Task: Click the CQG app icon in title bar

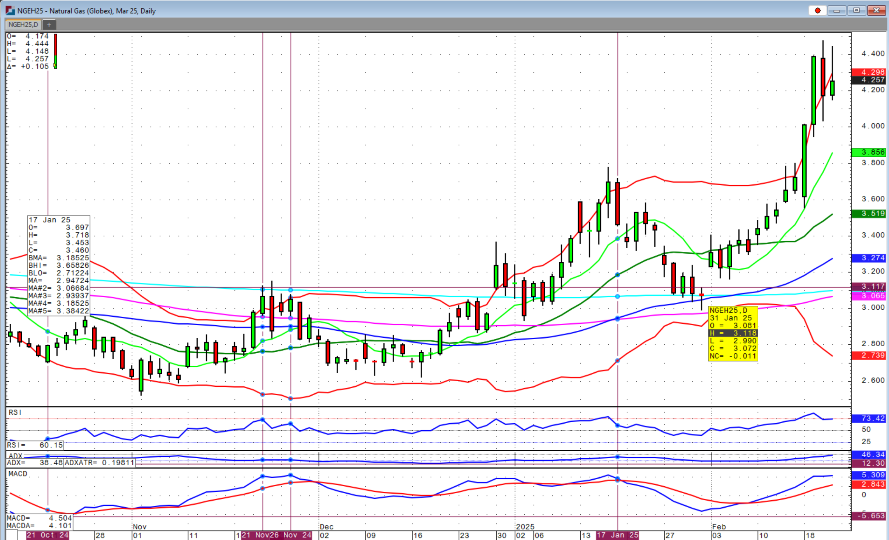Action: (10, 11)
